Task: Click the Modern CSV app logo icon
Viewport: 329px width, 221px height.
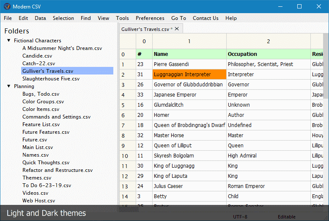Action: [x=7, y=6]
